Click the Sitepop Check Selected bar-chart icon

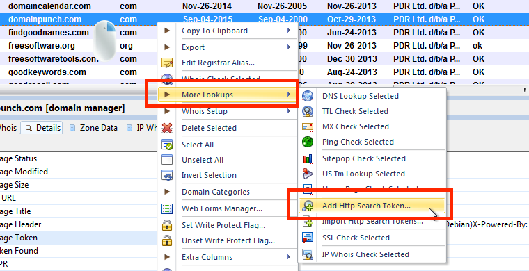point(308,158)
